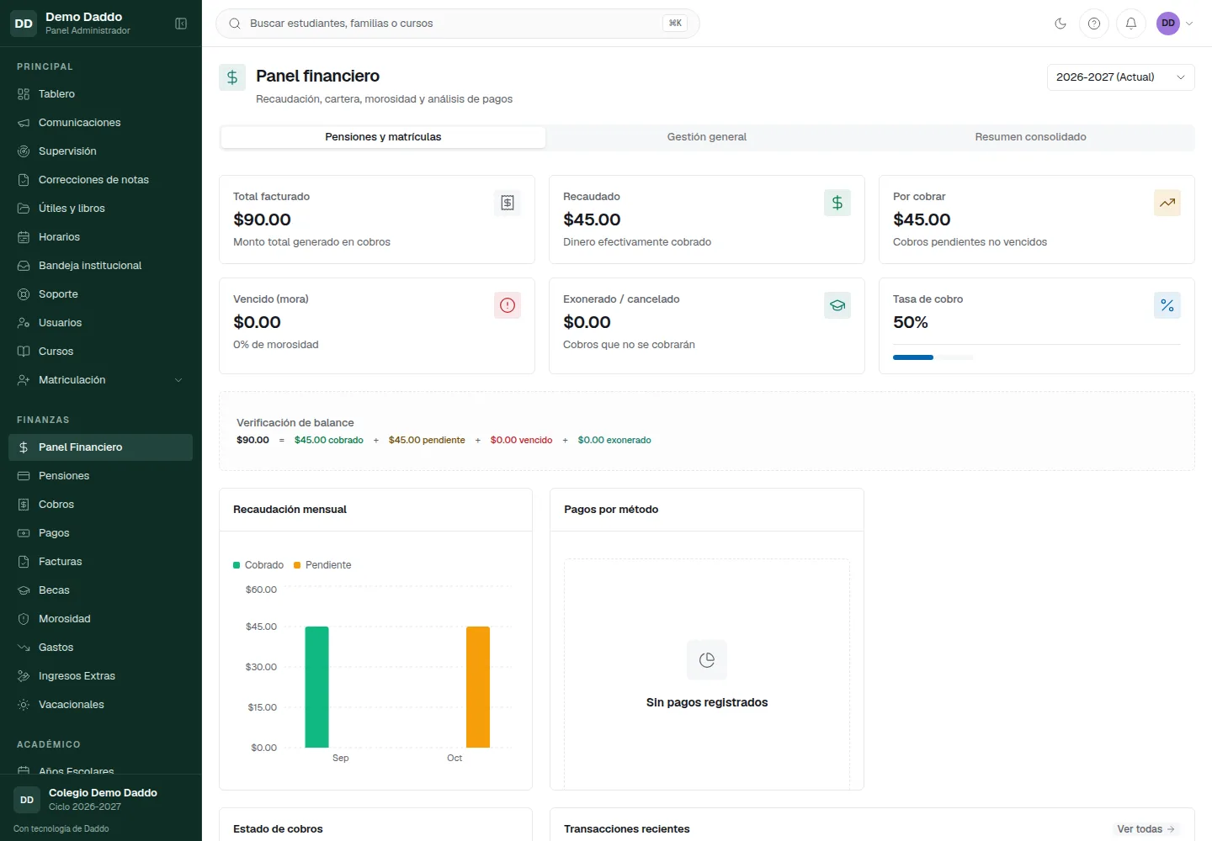Navigate to Morosidad
1212x841 pixels.
[x=101, y=619]
